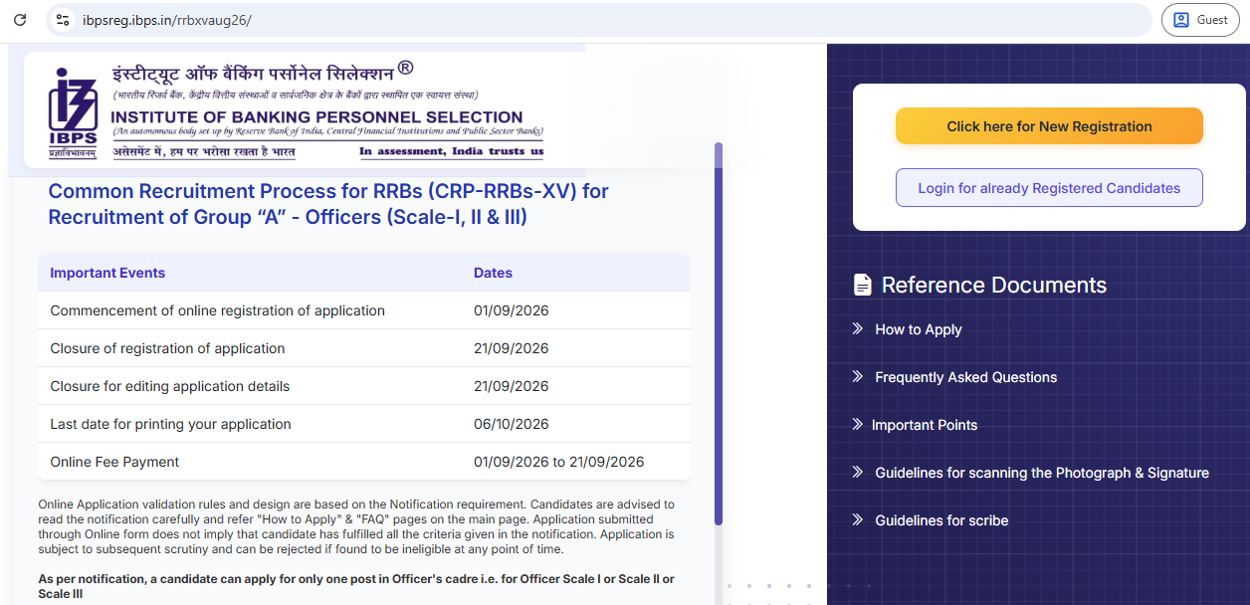Click the chevron beside Important Points
The width and height of the screenshot is (1250, 605).
[x=857, y=424]
